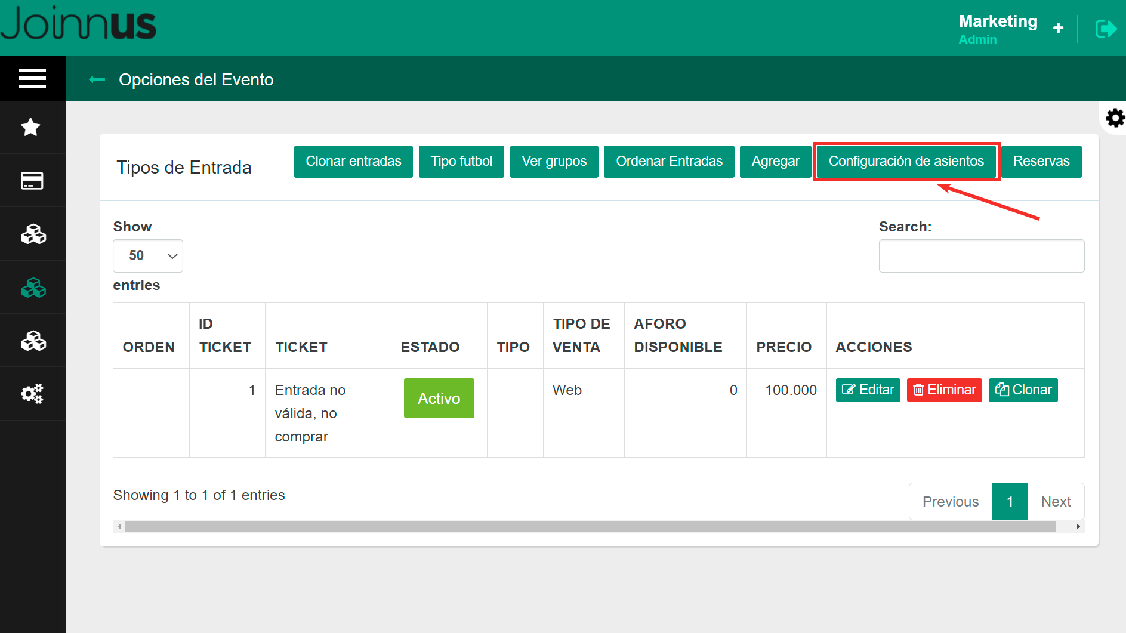Open Ver grupos

point(554,161)
